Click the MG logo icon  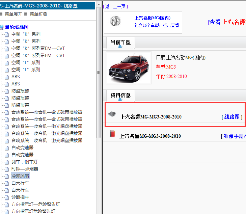pos(115,21)
